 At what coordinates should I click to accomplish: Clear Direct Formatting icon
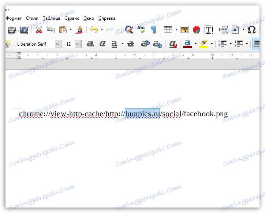(173, 44)
